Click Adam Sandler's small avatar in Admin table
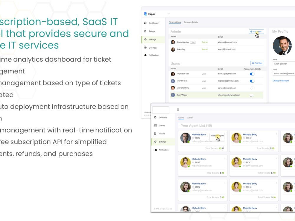 [x=173, y=42]
